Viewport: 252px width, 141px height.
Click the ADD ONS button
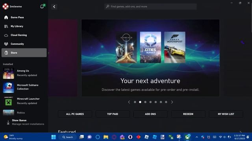point(150,114)
